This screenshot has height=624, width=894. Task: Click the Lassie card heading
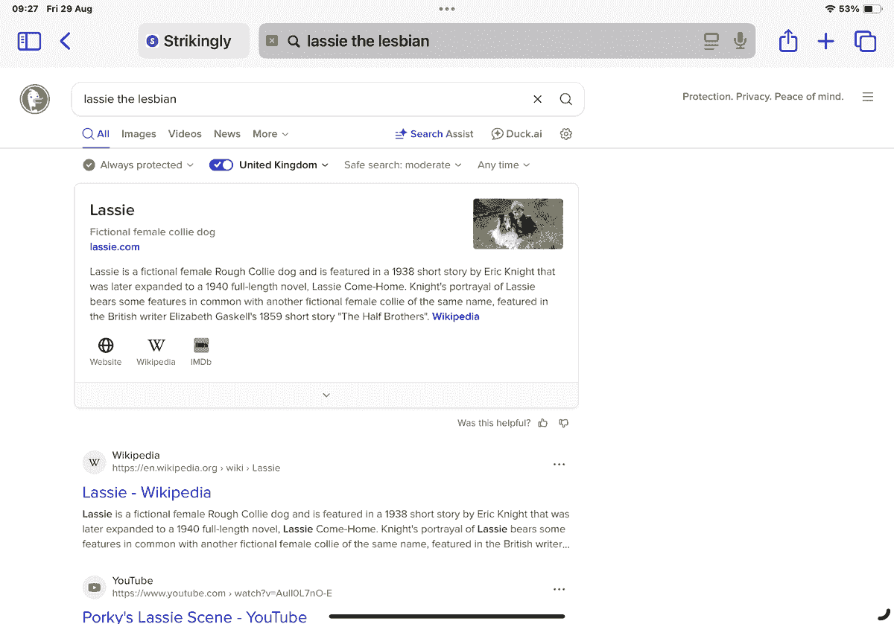112,210
